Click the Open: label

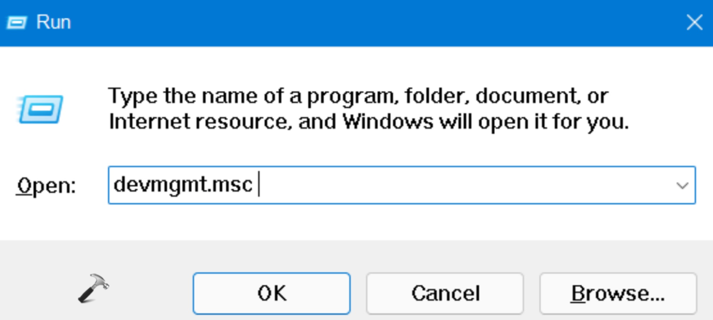[46, 185]
